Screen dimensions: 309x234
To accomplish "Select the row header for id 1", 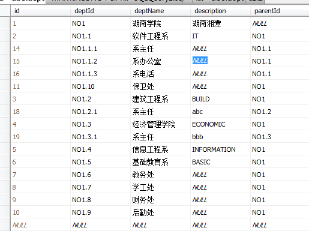I will point(5,23).
